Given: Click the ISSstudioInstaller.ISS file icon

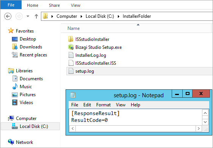Looking at the screenshot, I should [71, 63].
